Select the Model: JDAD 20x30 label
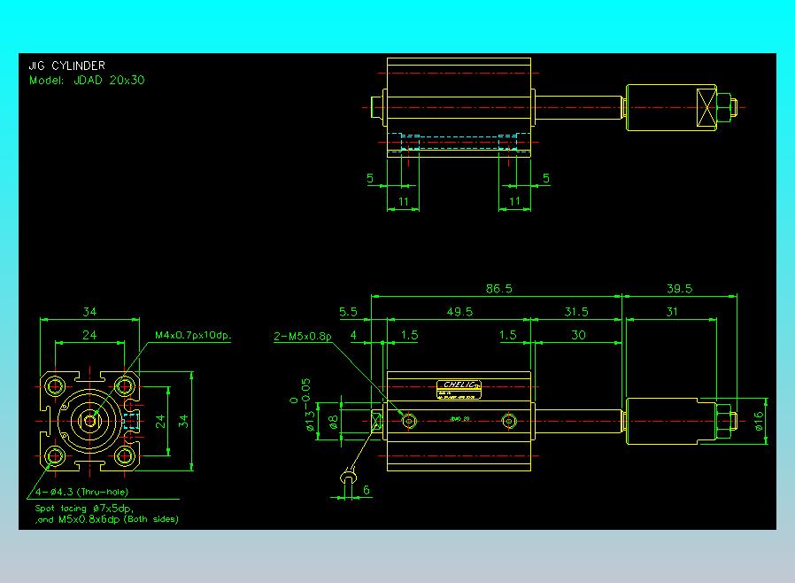 (87, 80)
